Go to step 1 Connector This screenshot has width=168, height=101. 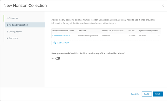(x=12, y=18)
